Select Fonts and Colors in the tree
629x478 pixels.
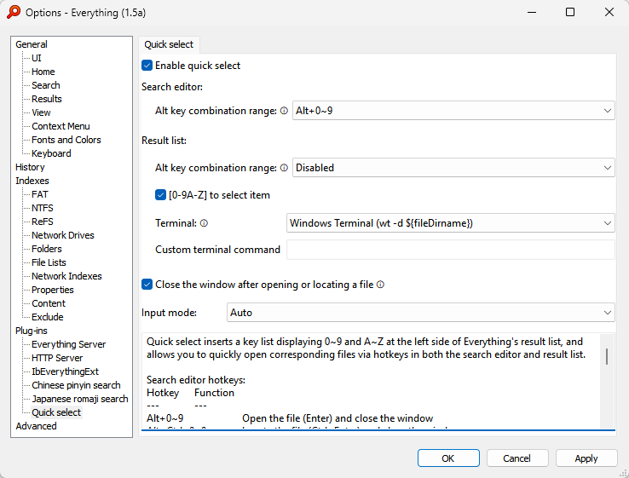(66, 140)
